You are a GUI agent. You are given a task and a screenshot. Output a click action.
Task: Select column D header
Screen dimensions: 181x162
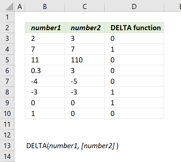point(134,6)
